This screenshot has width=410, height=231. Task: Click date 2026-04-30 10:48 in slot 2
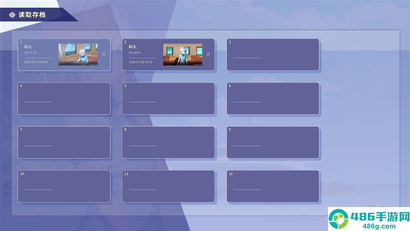pos(141,62)
